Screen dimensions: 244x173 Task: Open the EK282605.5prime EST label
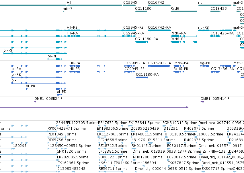tap(73, 157)
